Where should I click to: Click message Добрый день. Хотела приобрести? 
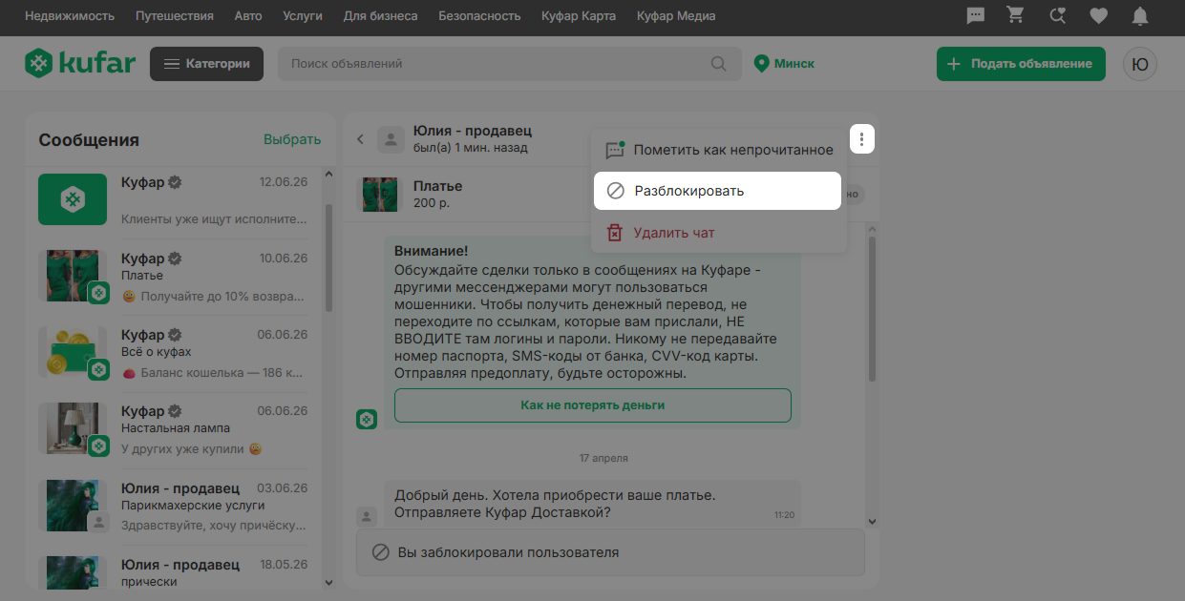591,504
